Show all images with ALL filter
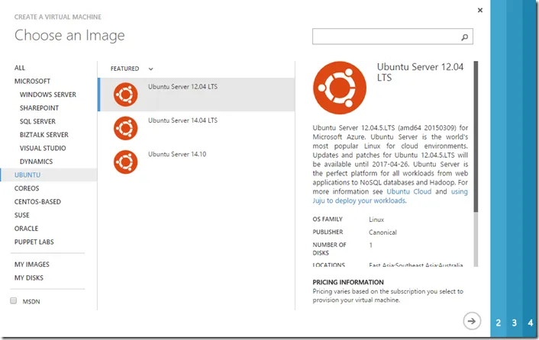Viewport: 539px width, 340px height. (x=20, y=68)
